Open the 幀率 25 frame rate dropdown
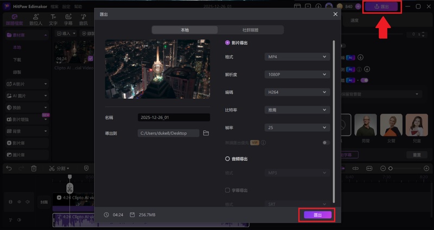Viewport: 434px width, 230px height. (297, 127)
